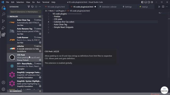170x95 pixels.
Task: Click the 'Work' breadcrumb segment
Action: [x=51, y=11]
